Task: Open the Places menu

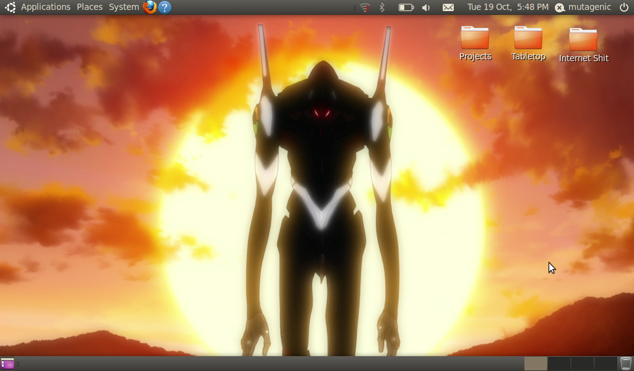Action: [x=90, y=7]
